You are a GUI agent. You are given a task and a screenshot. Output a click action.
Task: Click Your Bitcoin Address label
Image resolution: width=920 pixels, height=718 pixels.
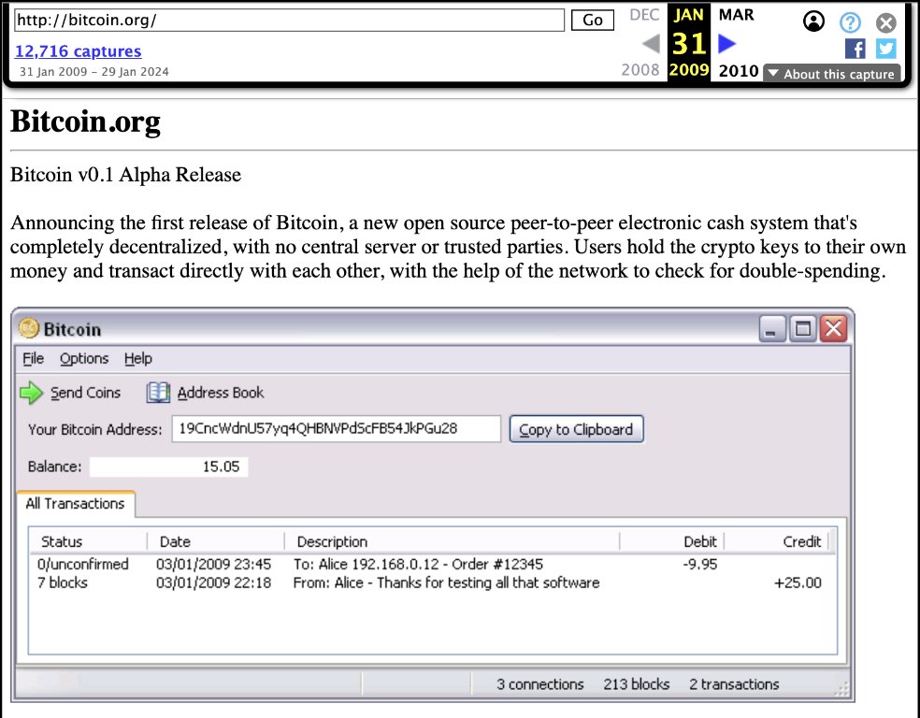pyautogui.click(x=95, y=429)
